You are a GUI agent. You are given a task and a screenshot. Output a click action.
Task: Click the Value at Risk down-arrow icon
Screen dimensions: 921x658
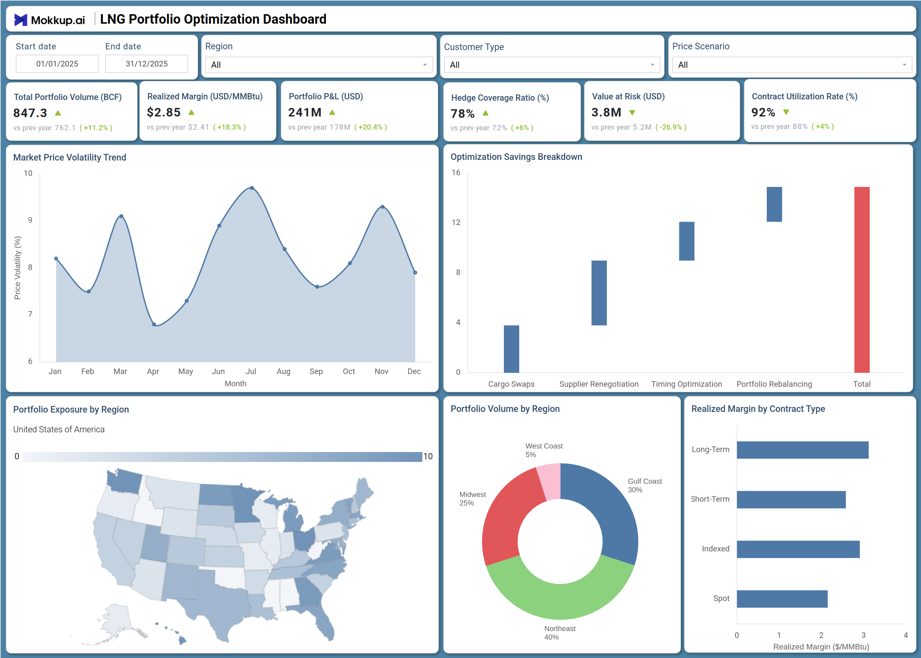coord(632,113)
